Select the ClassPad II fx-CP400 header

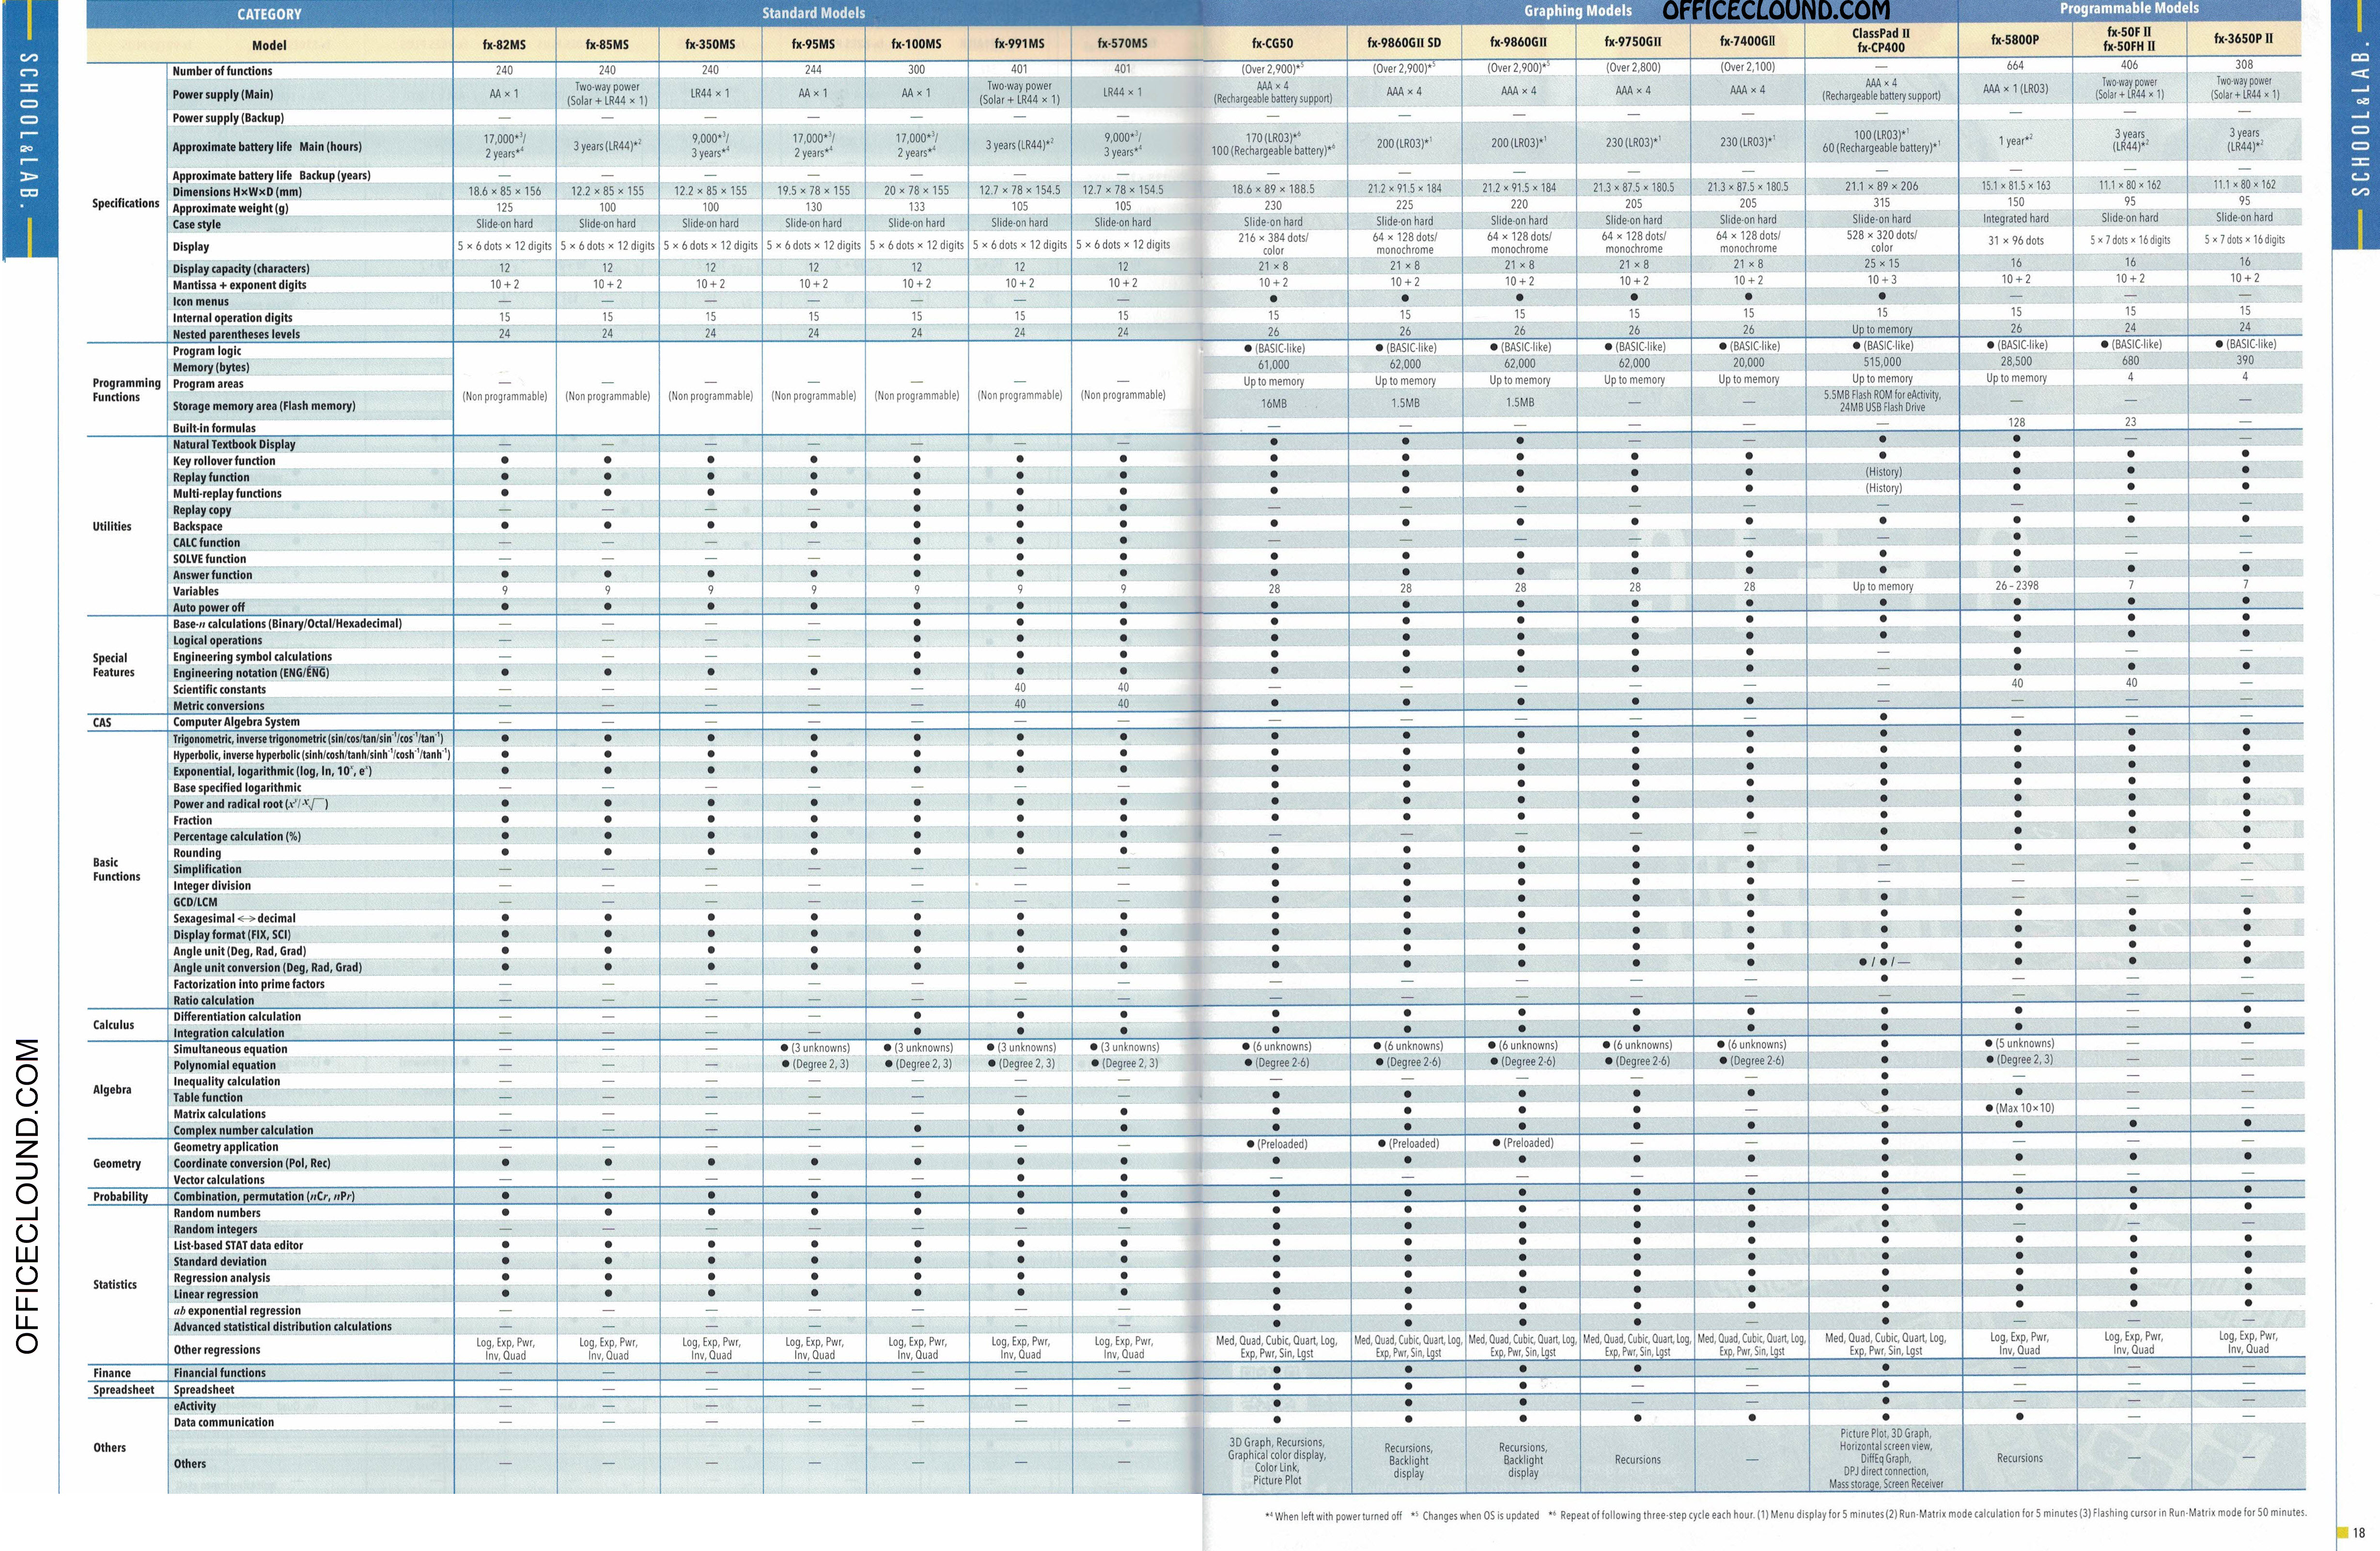tap(1880, 40)
